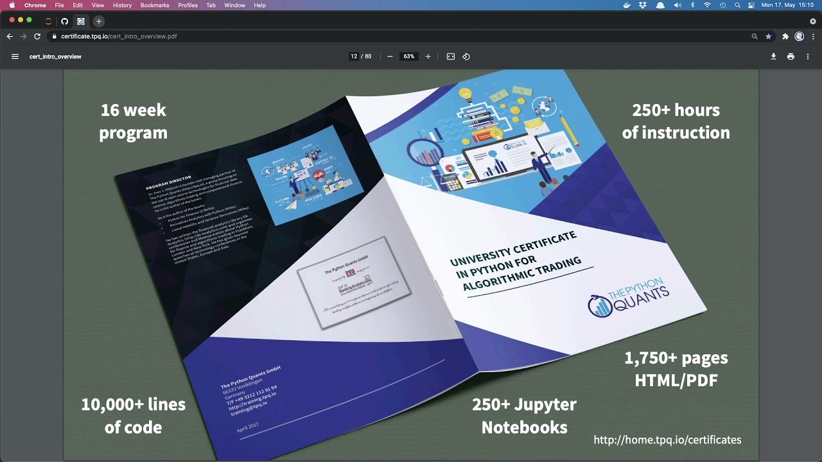Open the volume control icon
Viewport: 822px width, 462px height.
click(x=678, y=5)
